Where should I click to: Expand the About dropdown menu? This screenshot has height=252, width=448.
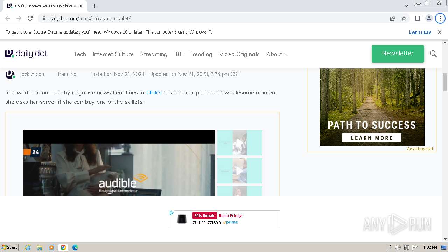277,54
